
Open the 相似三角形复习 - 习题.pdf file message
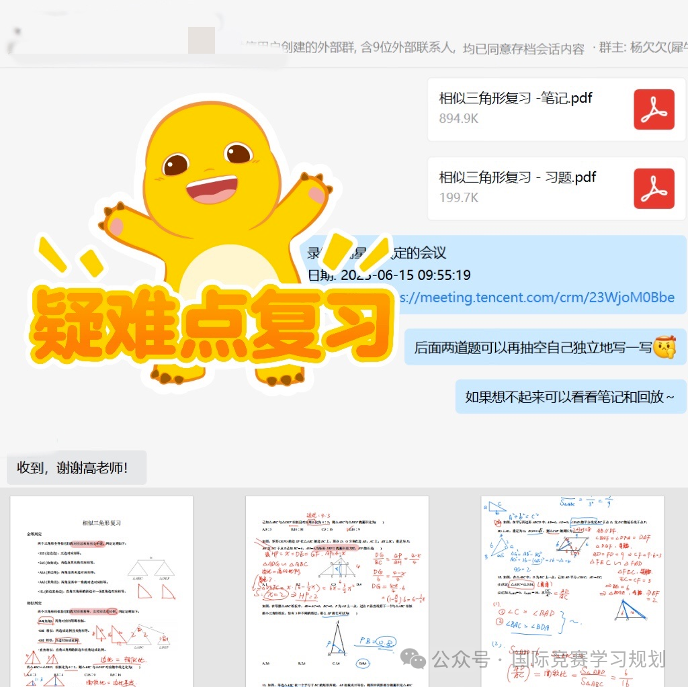pos(556,189)
